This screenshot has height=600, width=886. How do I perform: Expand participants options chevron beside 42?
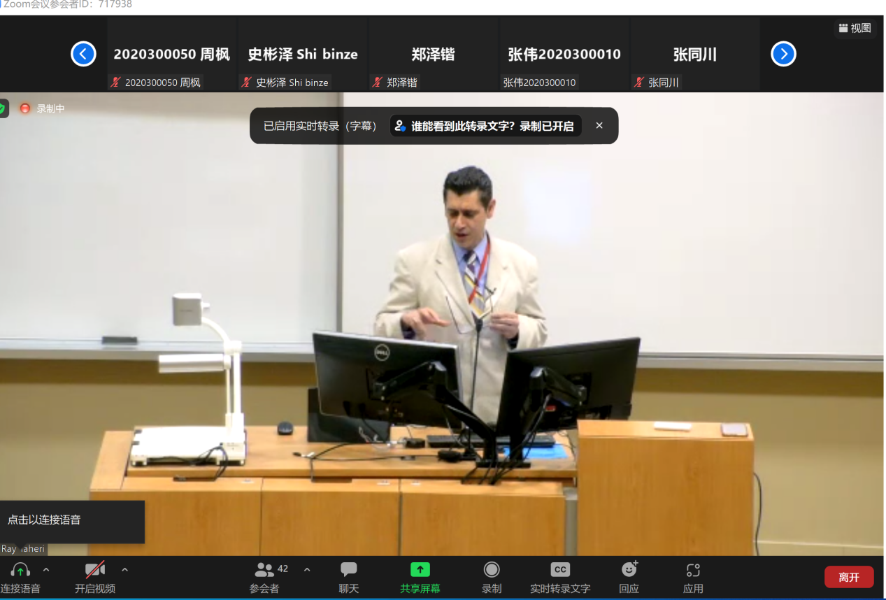[x=307, y=569]
